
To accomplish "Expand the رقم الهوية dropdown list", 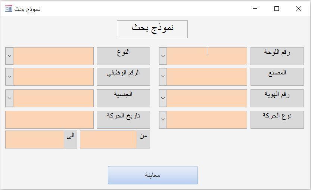I will 163,98.
